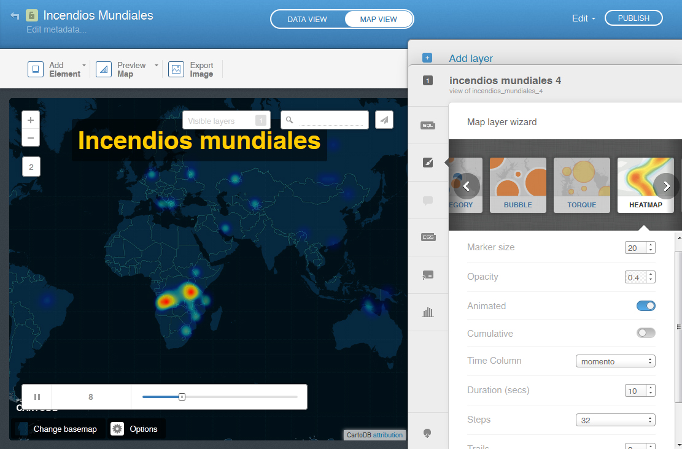This screenshot has height=449, width=682.
Task: Click the incendios mundiales 4 layer name
Action: pos(505,80)
